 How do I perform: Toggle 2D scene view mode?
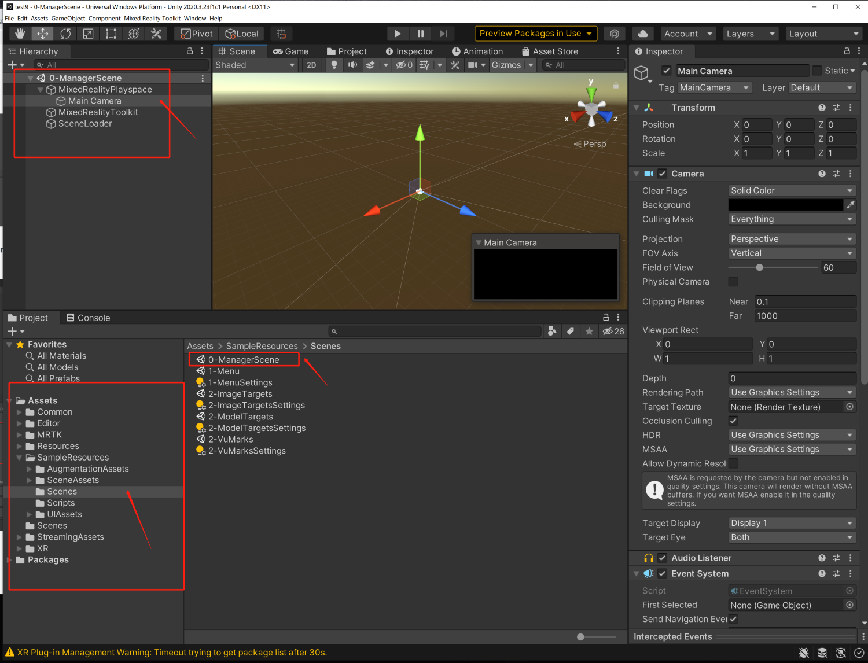[x=311, y=65]
